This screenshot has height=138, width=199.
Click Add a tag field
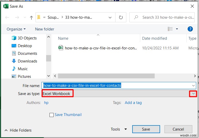point(133,103)
